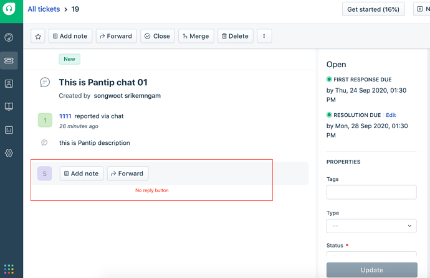Close the ticket using the Close button
Viewport: 430px width, 278px height.
pos(158,36)
